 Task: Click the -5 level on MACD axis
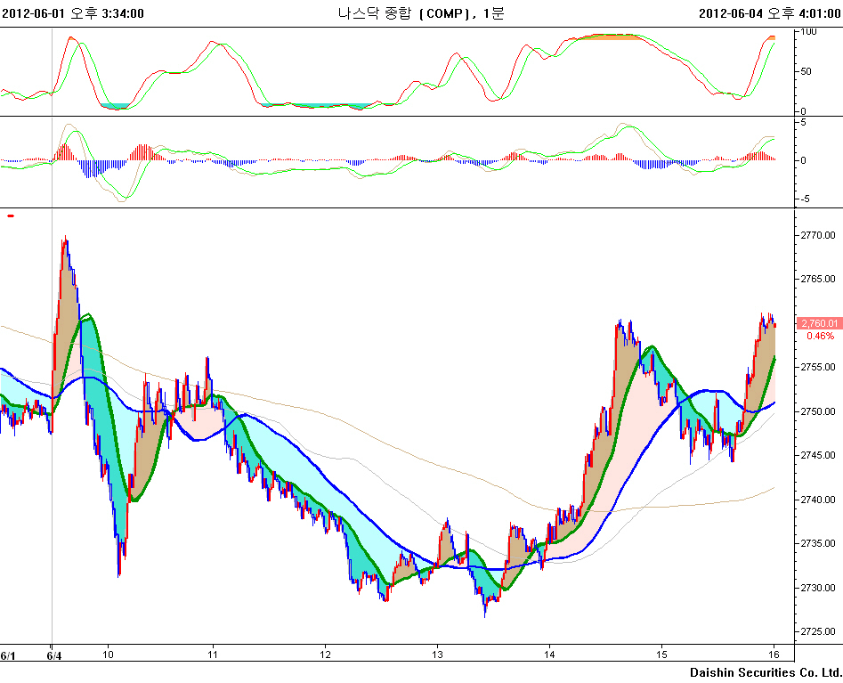(x=804, y=199)
